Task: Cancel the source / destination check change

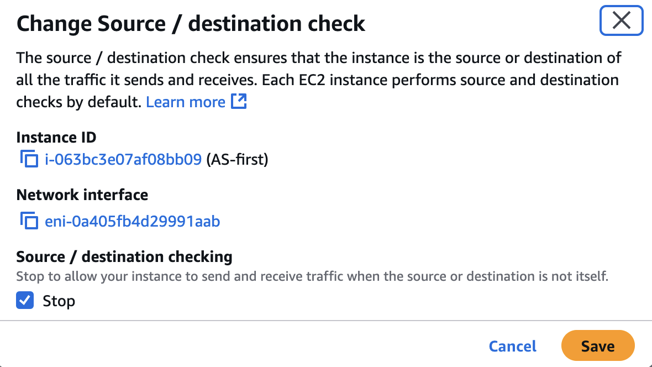Action: (x=512, y=345)
